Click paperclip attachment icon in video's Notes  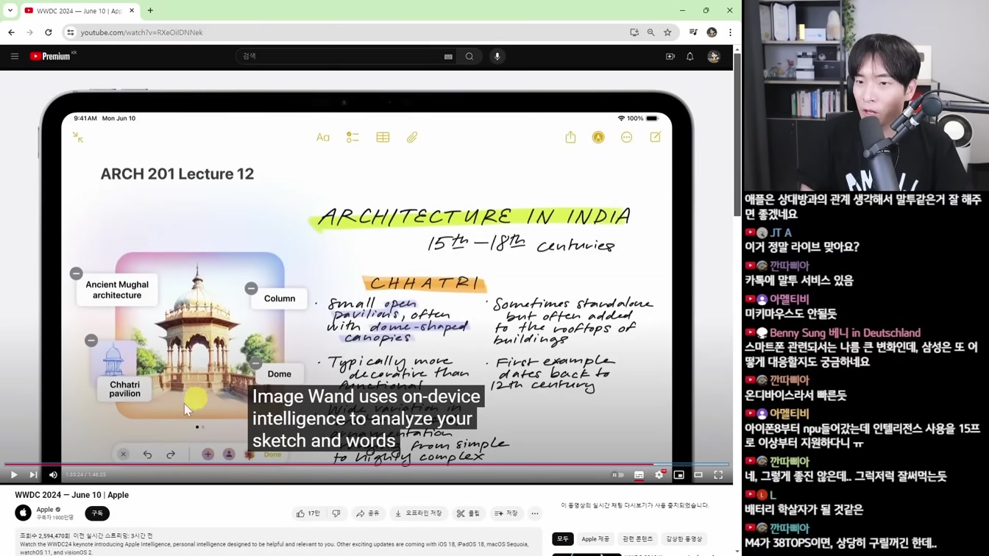[412, 138]
